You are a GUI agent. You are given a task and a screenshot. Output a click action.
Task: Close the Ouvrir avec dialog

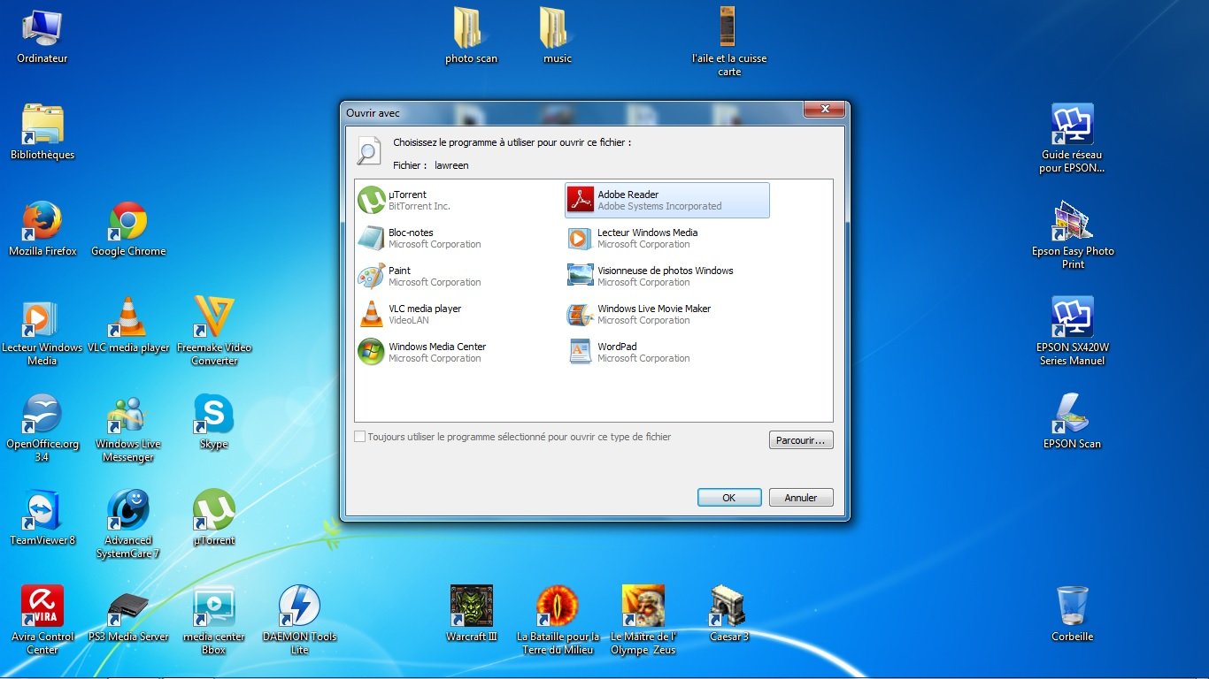point(824,109)
